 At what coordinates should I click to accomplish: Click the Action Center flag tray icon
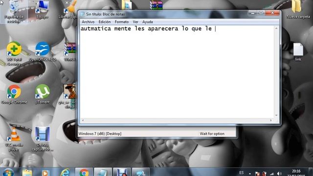pyautogui.click(x=258, y=174)
